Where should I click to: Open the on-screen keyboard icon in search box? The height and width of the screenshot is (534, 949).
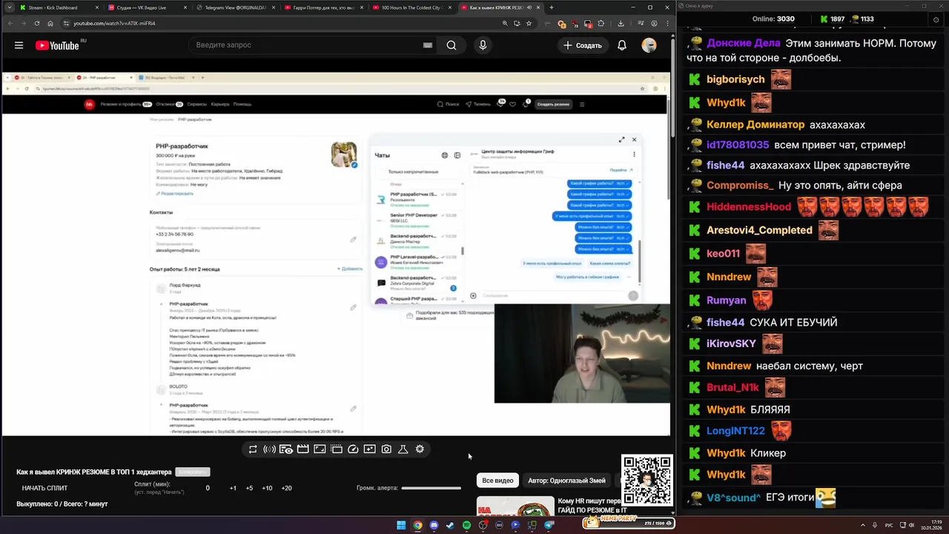[x=428, y=45]
